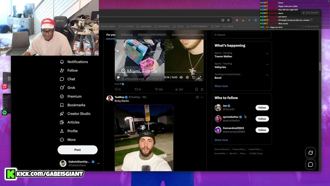Open video settings gear icon

[187, 77]
